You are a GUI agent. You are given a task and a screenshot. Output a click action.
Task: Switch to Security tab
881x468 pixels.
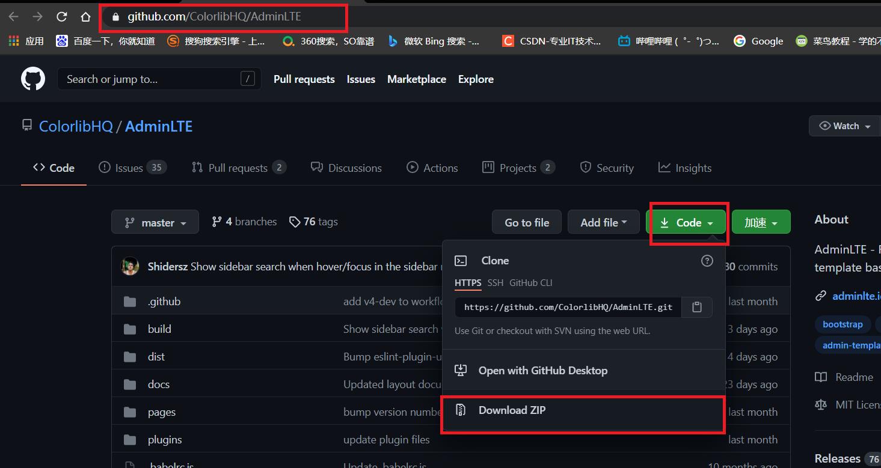pos(606,168)
